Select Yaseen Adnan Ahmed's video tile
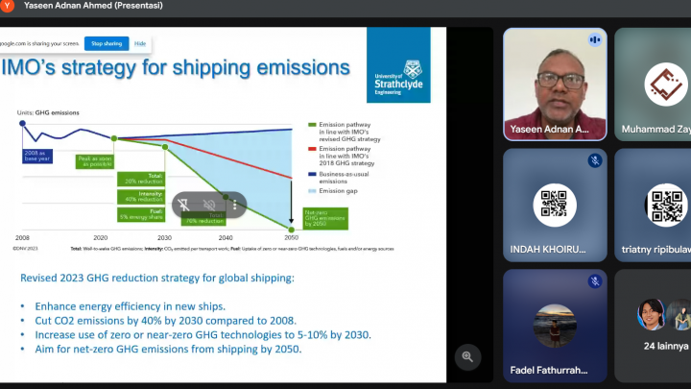This screenshot has width=691, height=389. [555, 85]
